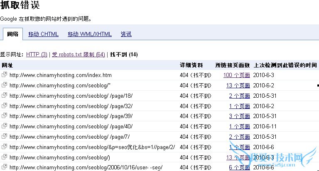Open external link icon for /page/32/ row

click(x=4, y=106)
